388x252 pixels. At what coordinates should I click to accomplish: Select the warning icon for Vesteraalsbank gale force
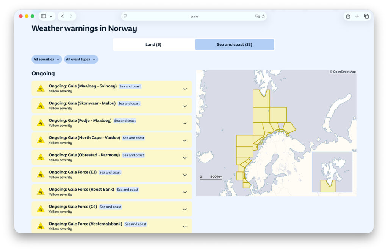pos(40,226)
